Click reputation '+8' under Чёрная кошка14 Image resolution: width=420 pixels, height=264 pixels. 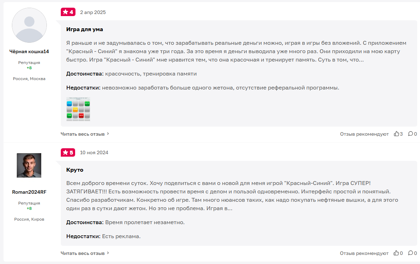tap(29, 68)
